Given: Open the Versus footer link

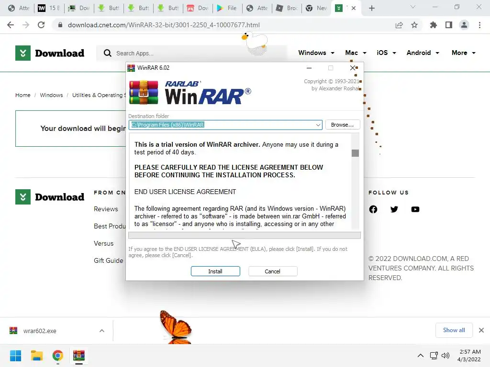Looking at the screenshot, I should click(104, 243).
